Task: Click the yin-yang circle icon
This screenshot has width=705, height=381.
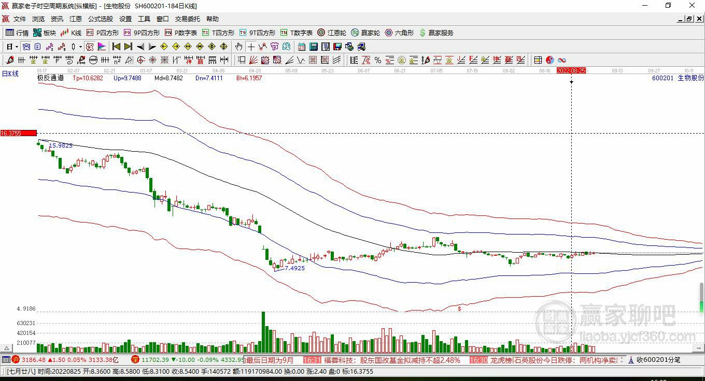Action: pos(550,60)
